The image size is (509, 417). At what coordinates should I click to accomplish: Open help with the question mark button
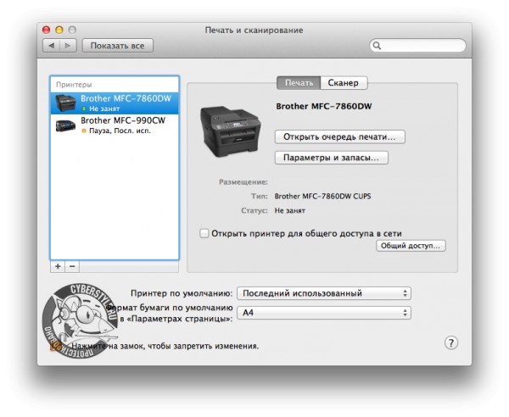point(451,342)
